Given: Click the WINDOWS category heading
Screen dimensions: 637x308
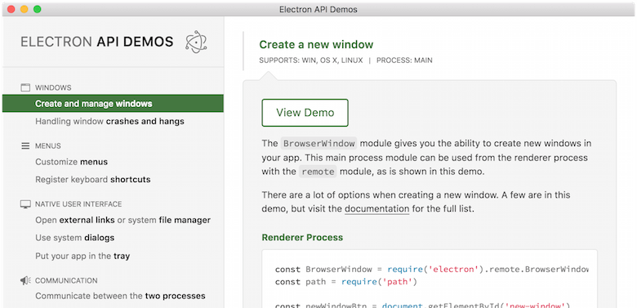Looking at the screenshot, I should click(x=53, y=87).
